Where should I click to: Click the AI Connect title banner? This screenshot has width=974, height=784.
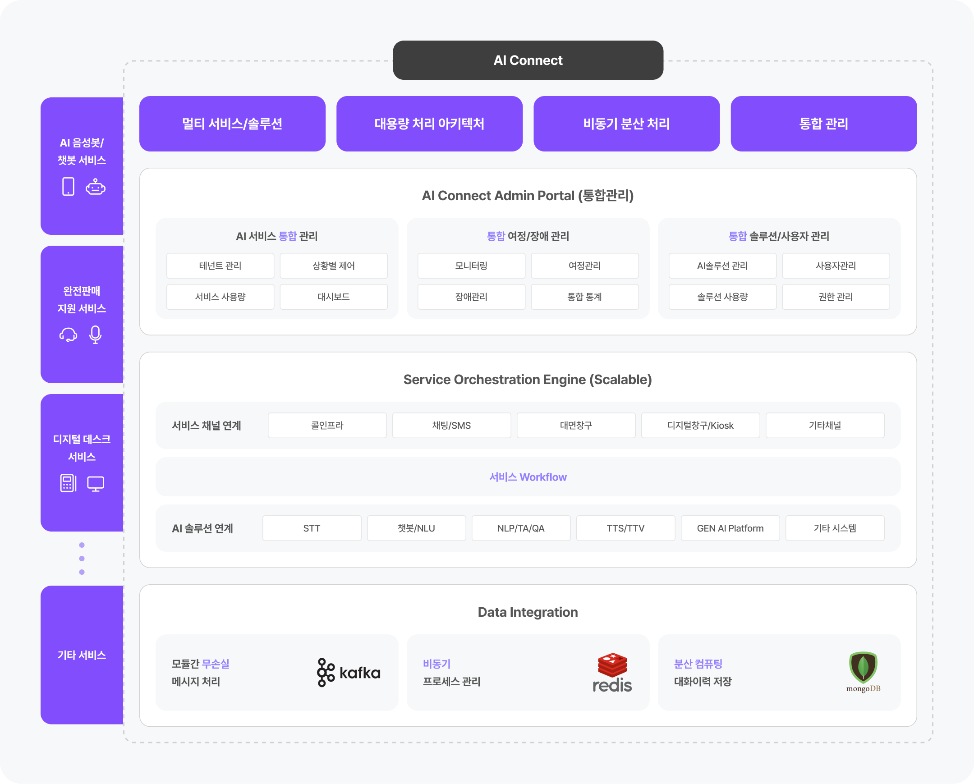coord(528,60)
